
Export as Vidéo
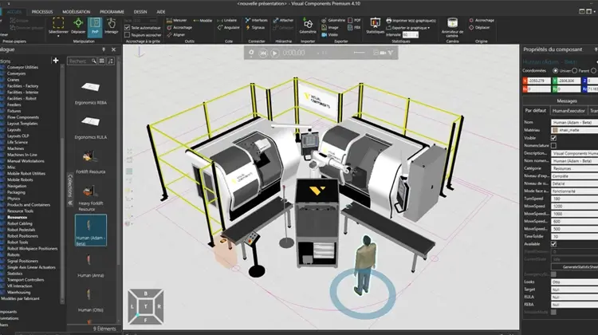(330, 35)
